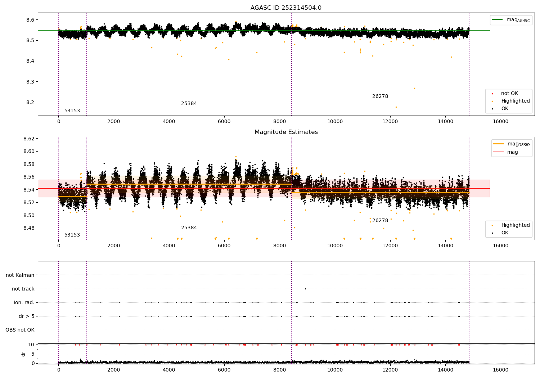The height and width of the screenshot is (378, 540).
Task: Click the '8.4' y-axis tick of the top plot
Action: pos(31,61)
